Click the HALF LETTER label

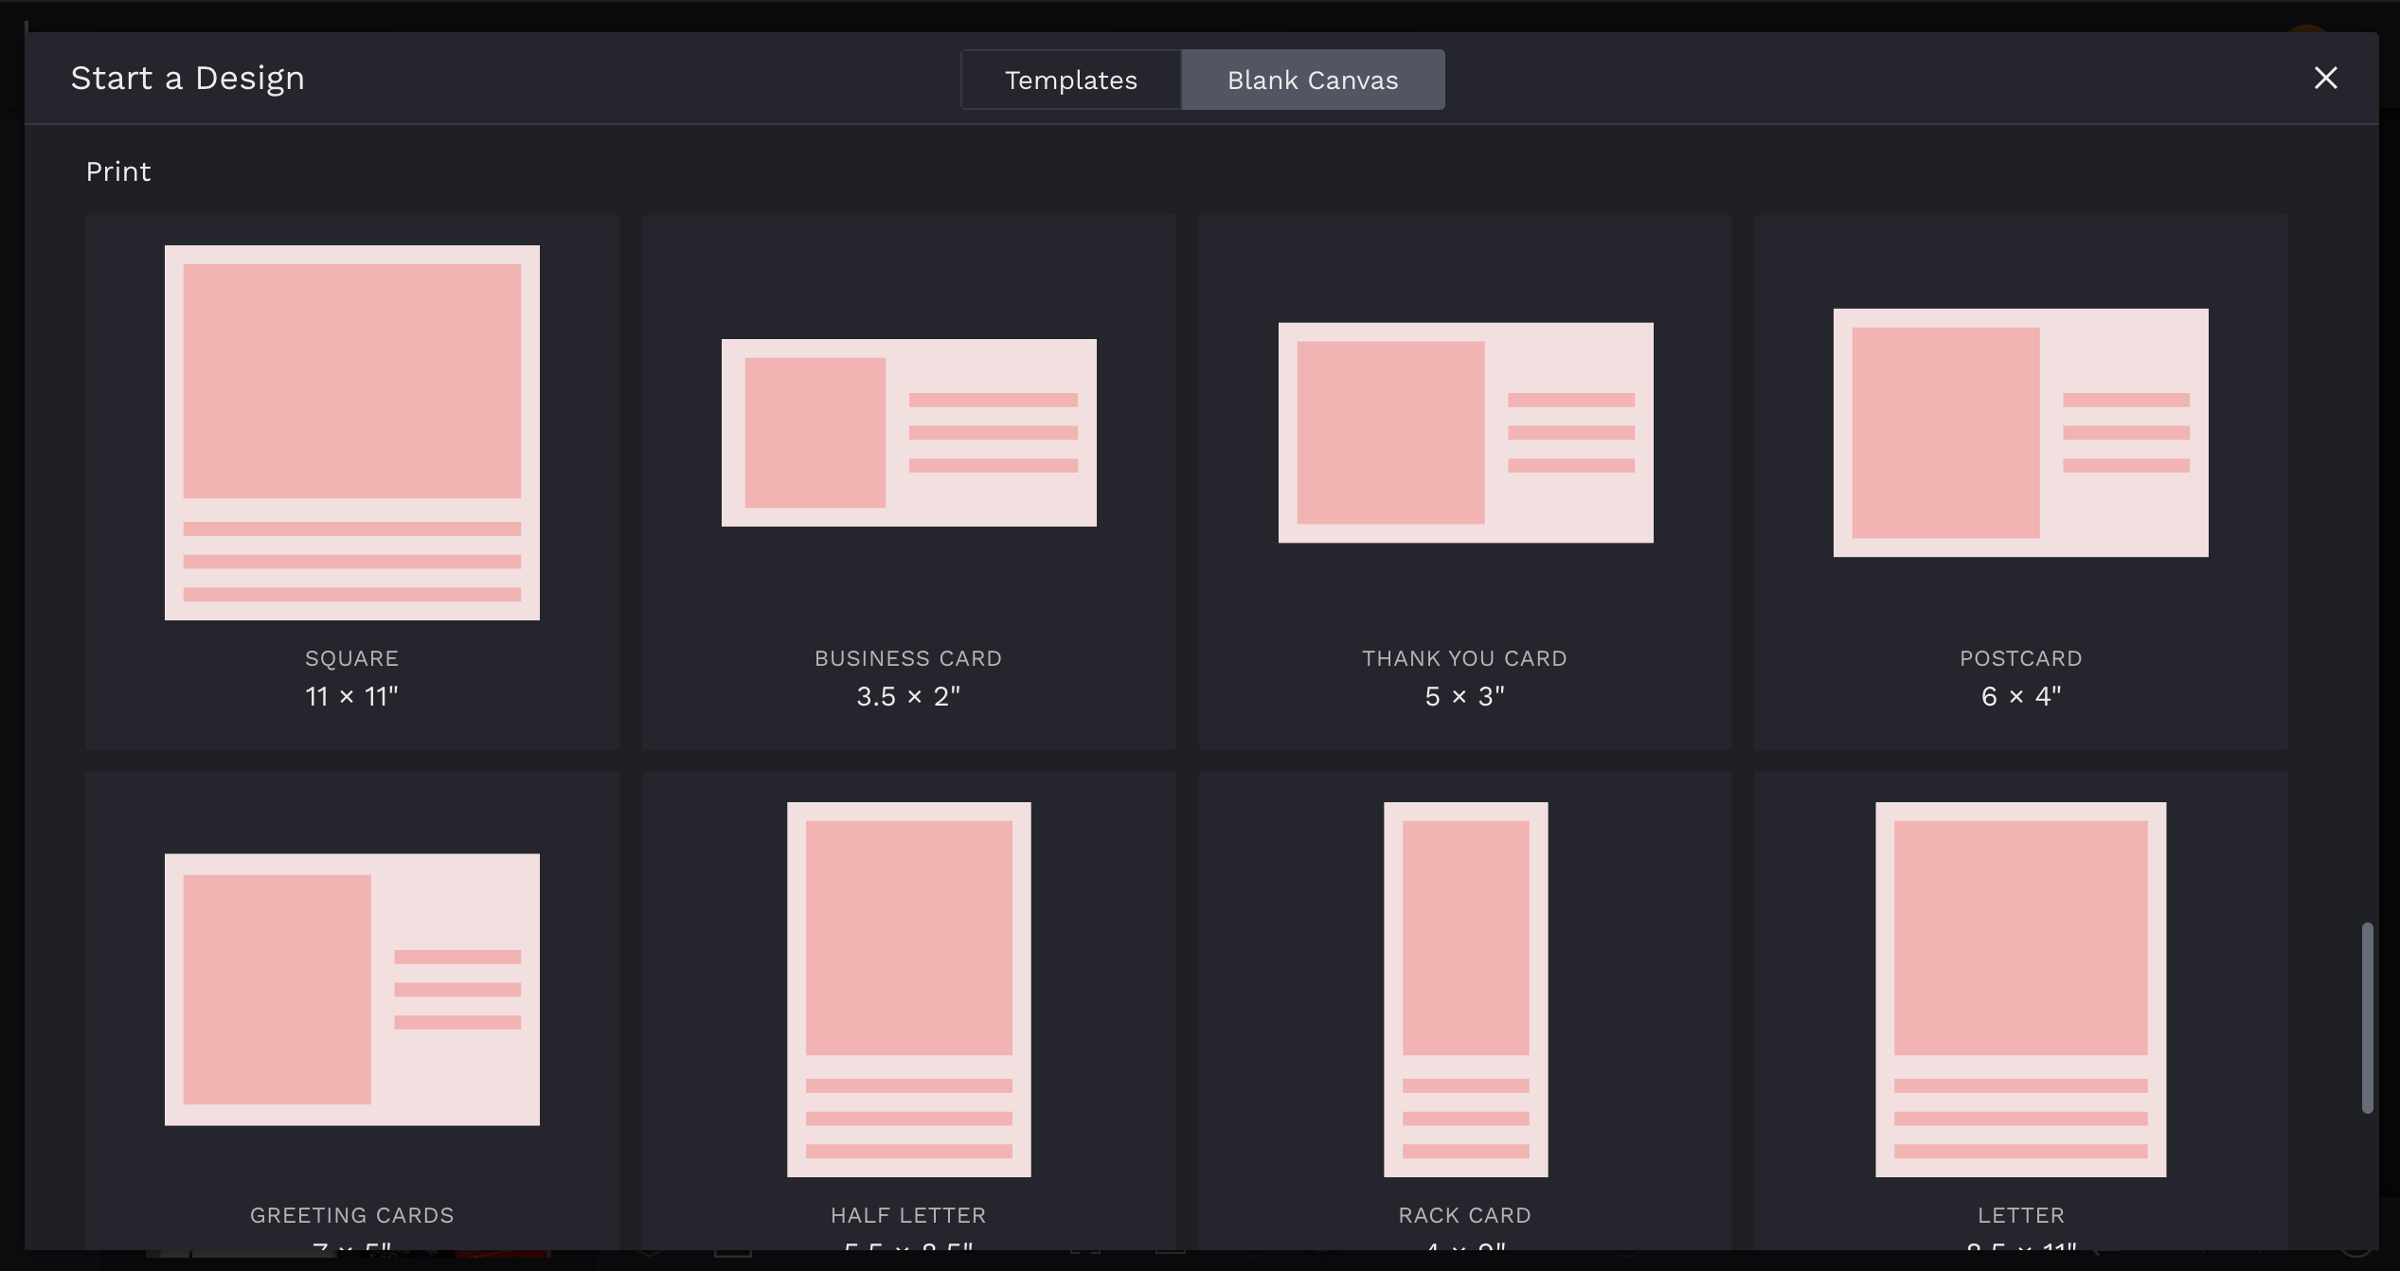coord(908,1215)
